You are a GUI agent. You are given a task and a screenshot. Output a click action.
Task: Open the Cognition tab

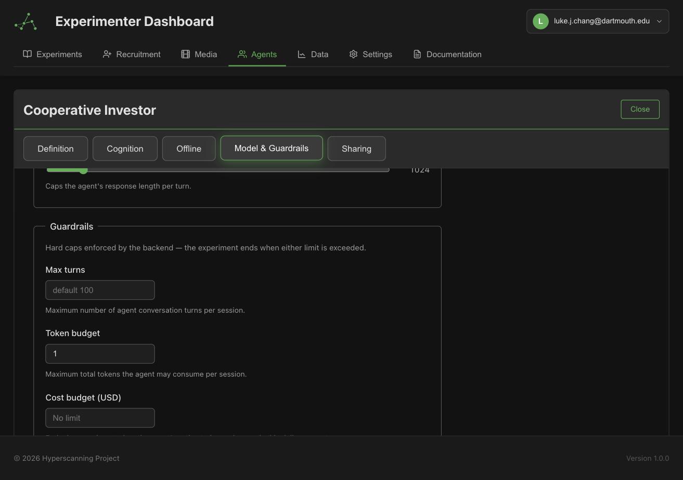(125, 149)
